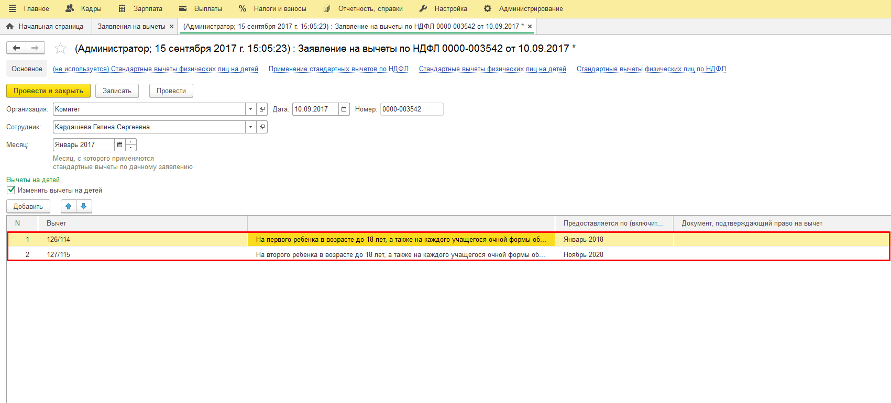Open the month calendar picker
The height and width of the screenshot is (403, 891).
[119, 145]
